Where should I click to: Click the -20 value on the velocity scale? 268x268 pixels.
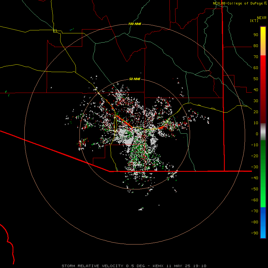pos(255,156)
